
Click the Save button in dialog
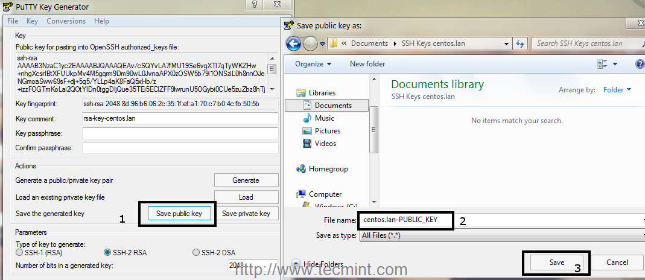click(x=556, y=262)
